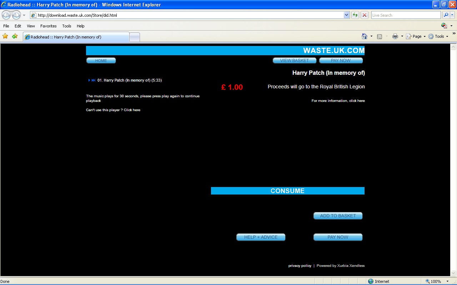Click the browser Forward arrow button
457x285 pixels.
tap(16, 15)
